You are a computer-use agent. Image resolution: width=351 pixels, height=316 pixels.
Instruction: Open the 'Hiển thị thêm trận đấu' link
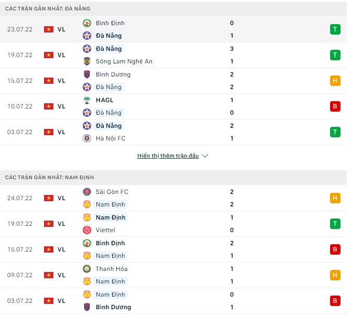pos(168,156)
